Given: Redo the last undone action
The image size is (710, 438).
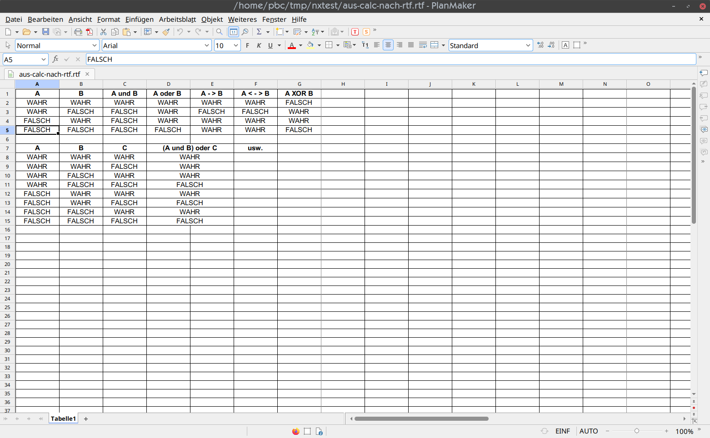Looking at the screenshot, I should tap(198, 32).
